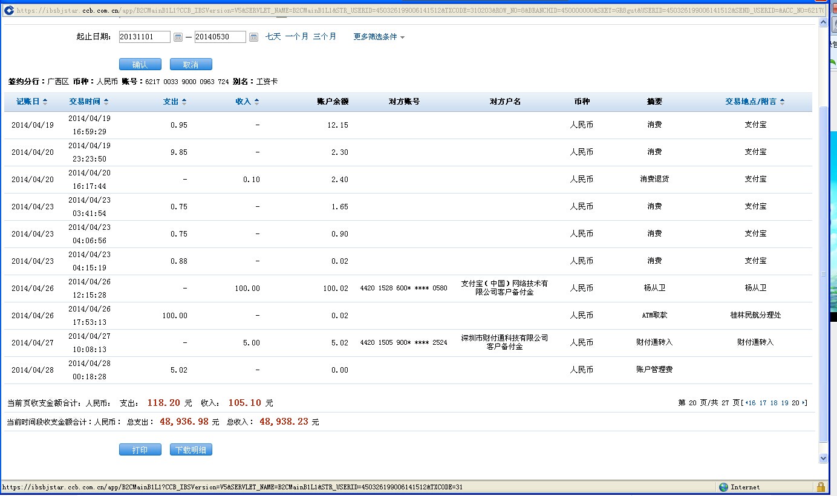Open the start date calendar picker
The height and width of the screenshot is (496, 837).
178,37
